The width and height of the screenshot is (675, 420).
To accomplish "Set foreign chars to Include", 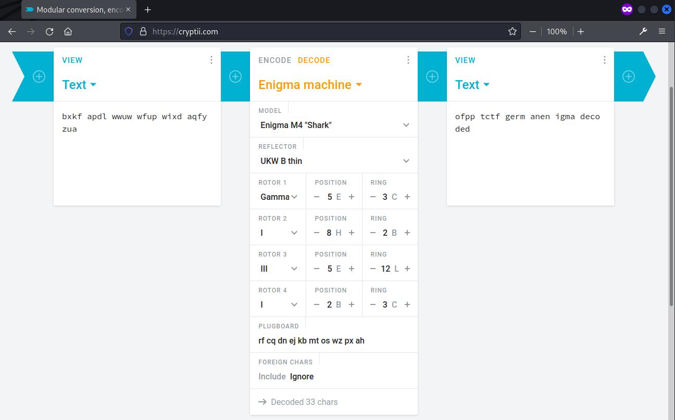I will coord(272,376).
